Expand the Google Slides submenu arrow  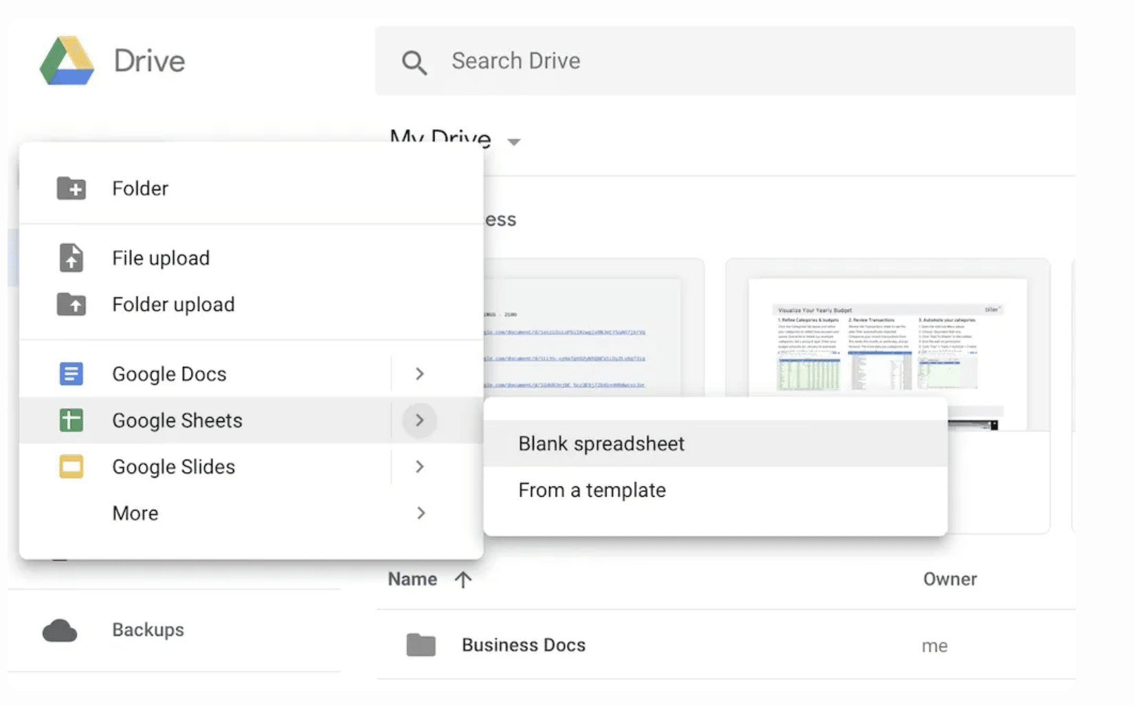tap(420, 467)
